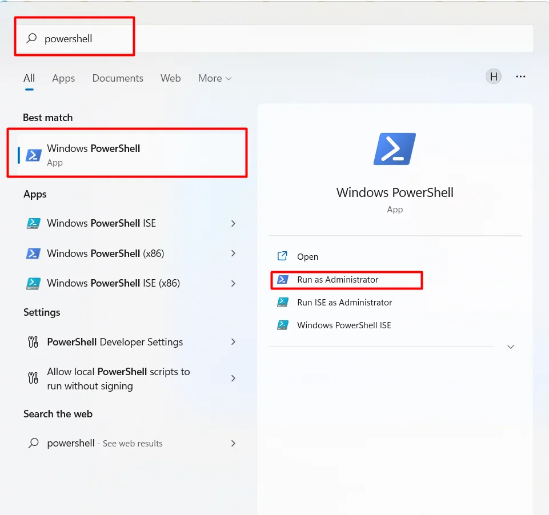The width and height of the screenshot is (549, 515).
Task: Select the All filter tab
Action: pyautogui.click(x=29, y=78)
